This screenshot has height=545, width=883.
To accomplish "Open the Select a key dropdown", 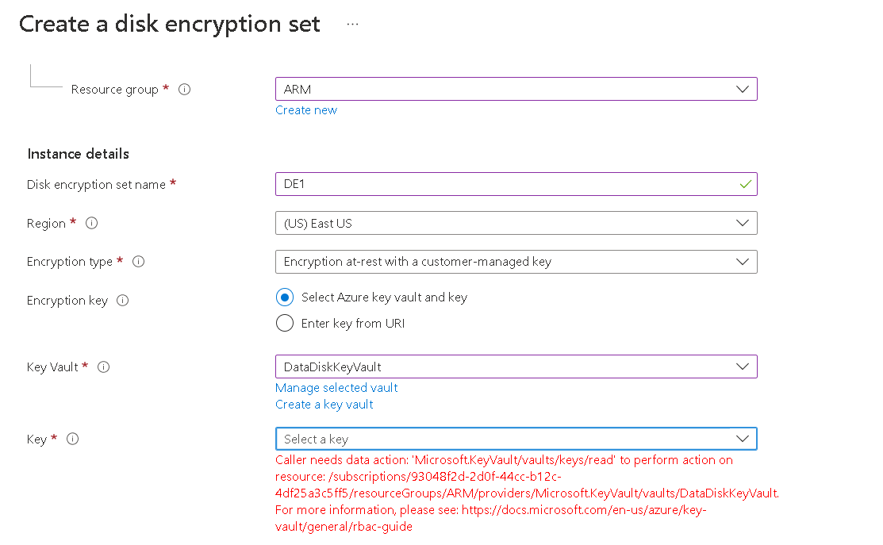I will coord(516,439).
